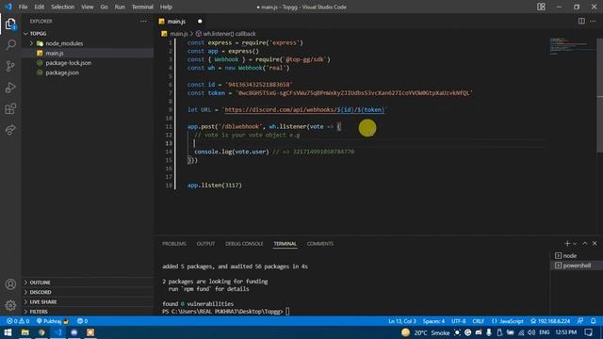Open Run and Debug view

pos(10,88)
